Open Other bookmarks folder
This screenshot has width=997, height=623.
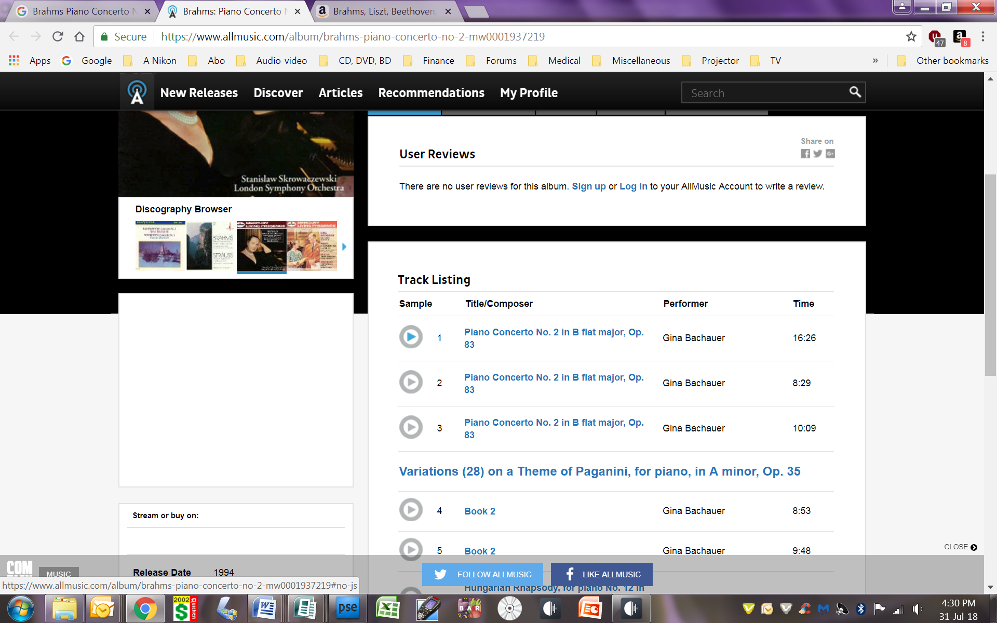coord(943,61)
